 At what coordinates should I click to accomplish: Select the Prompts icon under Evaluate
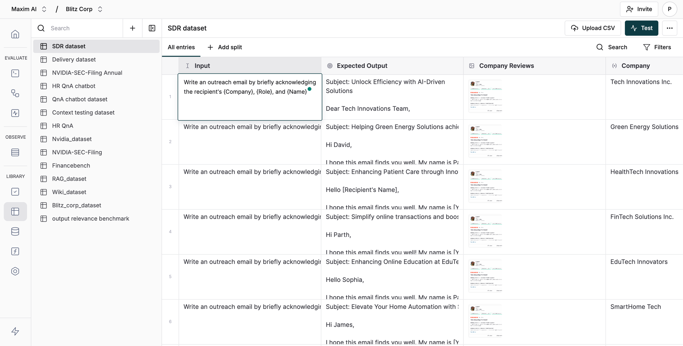point(15,73)
